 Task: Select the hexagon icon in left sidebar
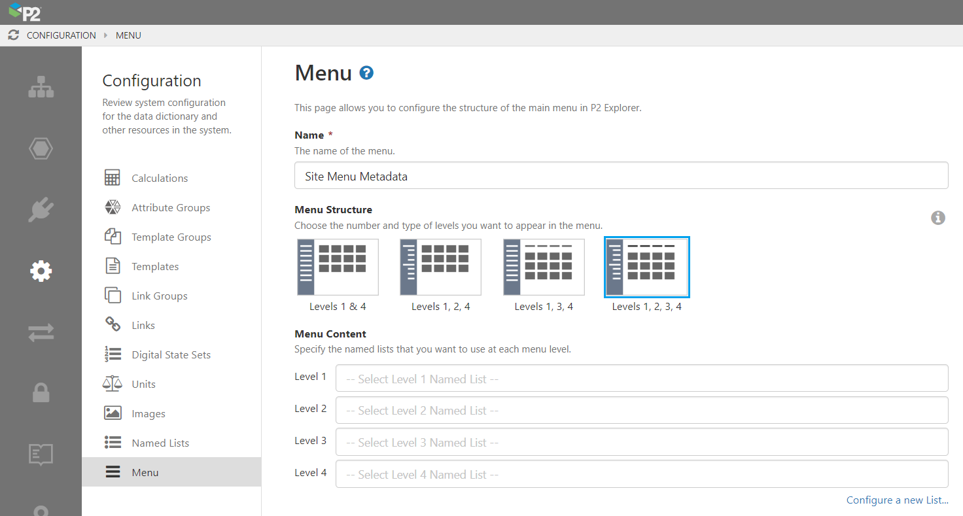(x=41, y=149)
